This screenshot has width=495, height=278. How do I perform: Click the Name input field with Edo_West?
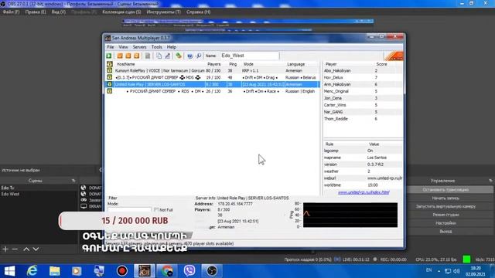[x=249, y=56]
